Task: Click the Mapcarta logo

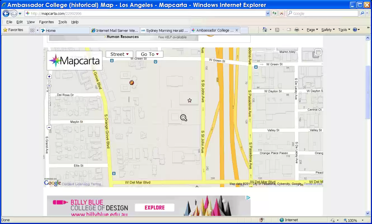Action: click(74, 61)
